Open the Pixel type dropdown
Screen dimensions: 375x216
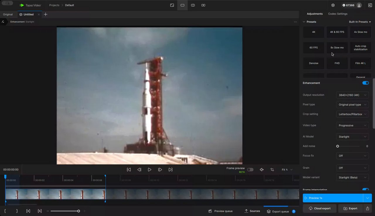point(352,105)
